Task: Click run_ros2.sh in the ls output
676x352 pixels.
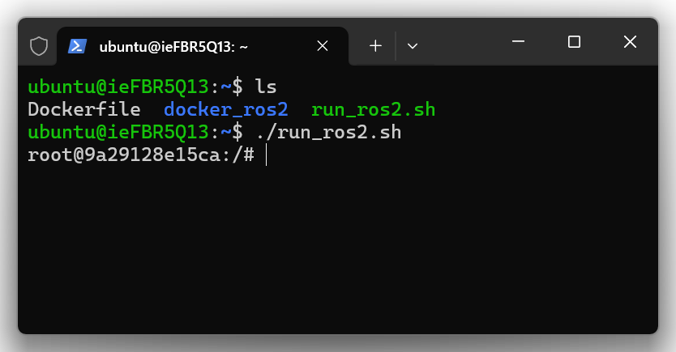Action: 373,109
